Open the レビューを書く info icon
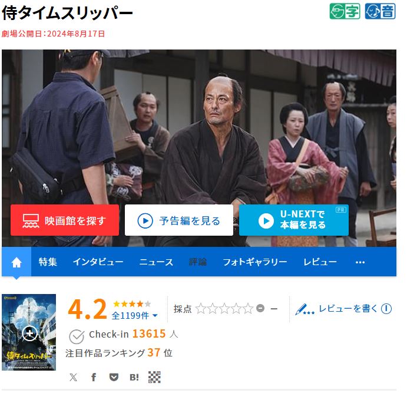 point(386,309)
